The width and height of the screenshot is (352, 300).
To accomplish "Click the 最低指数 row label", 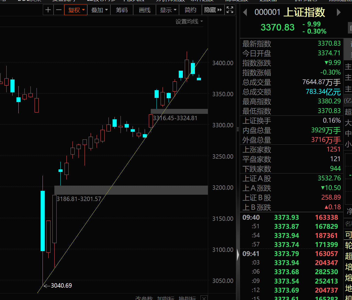I will 256,111.
